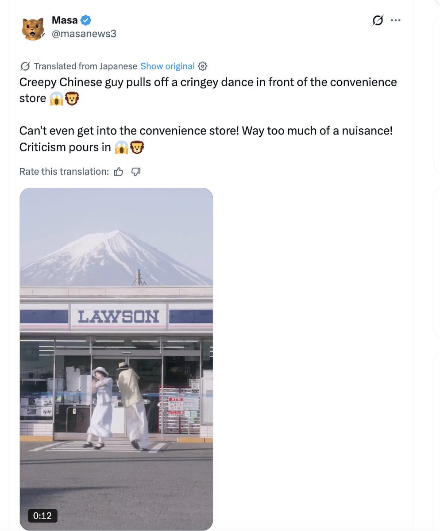440x531 pixels.
Task: Rate translation with thumbs up
Action: 119,172
